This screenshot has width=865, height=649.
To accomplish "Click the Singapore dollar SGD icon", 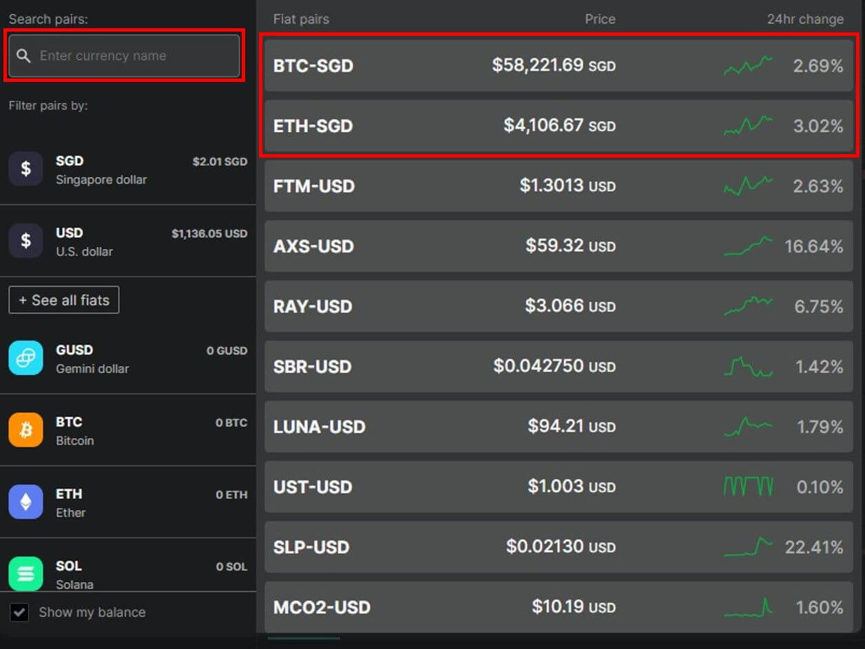I will (25, 169).
